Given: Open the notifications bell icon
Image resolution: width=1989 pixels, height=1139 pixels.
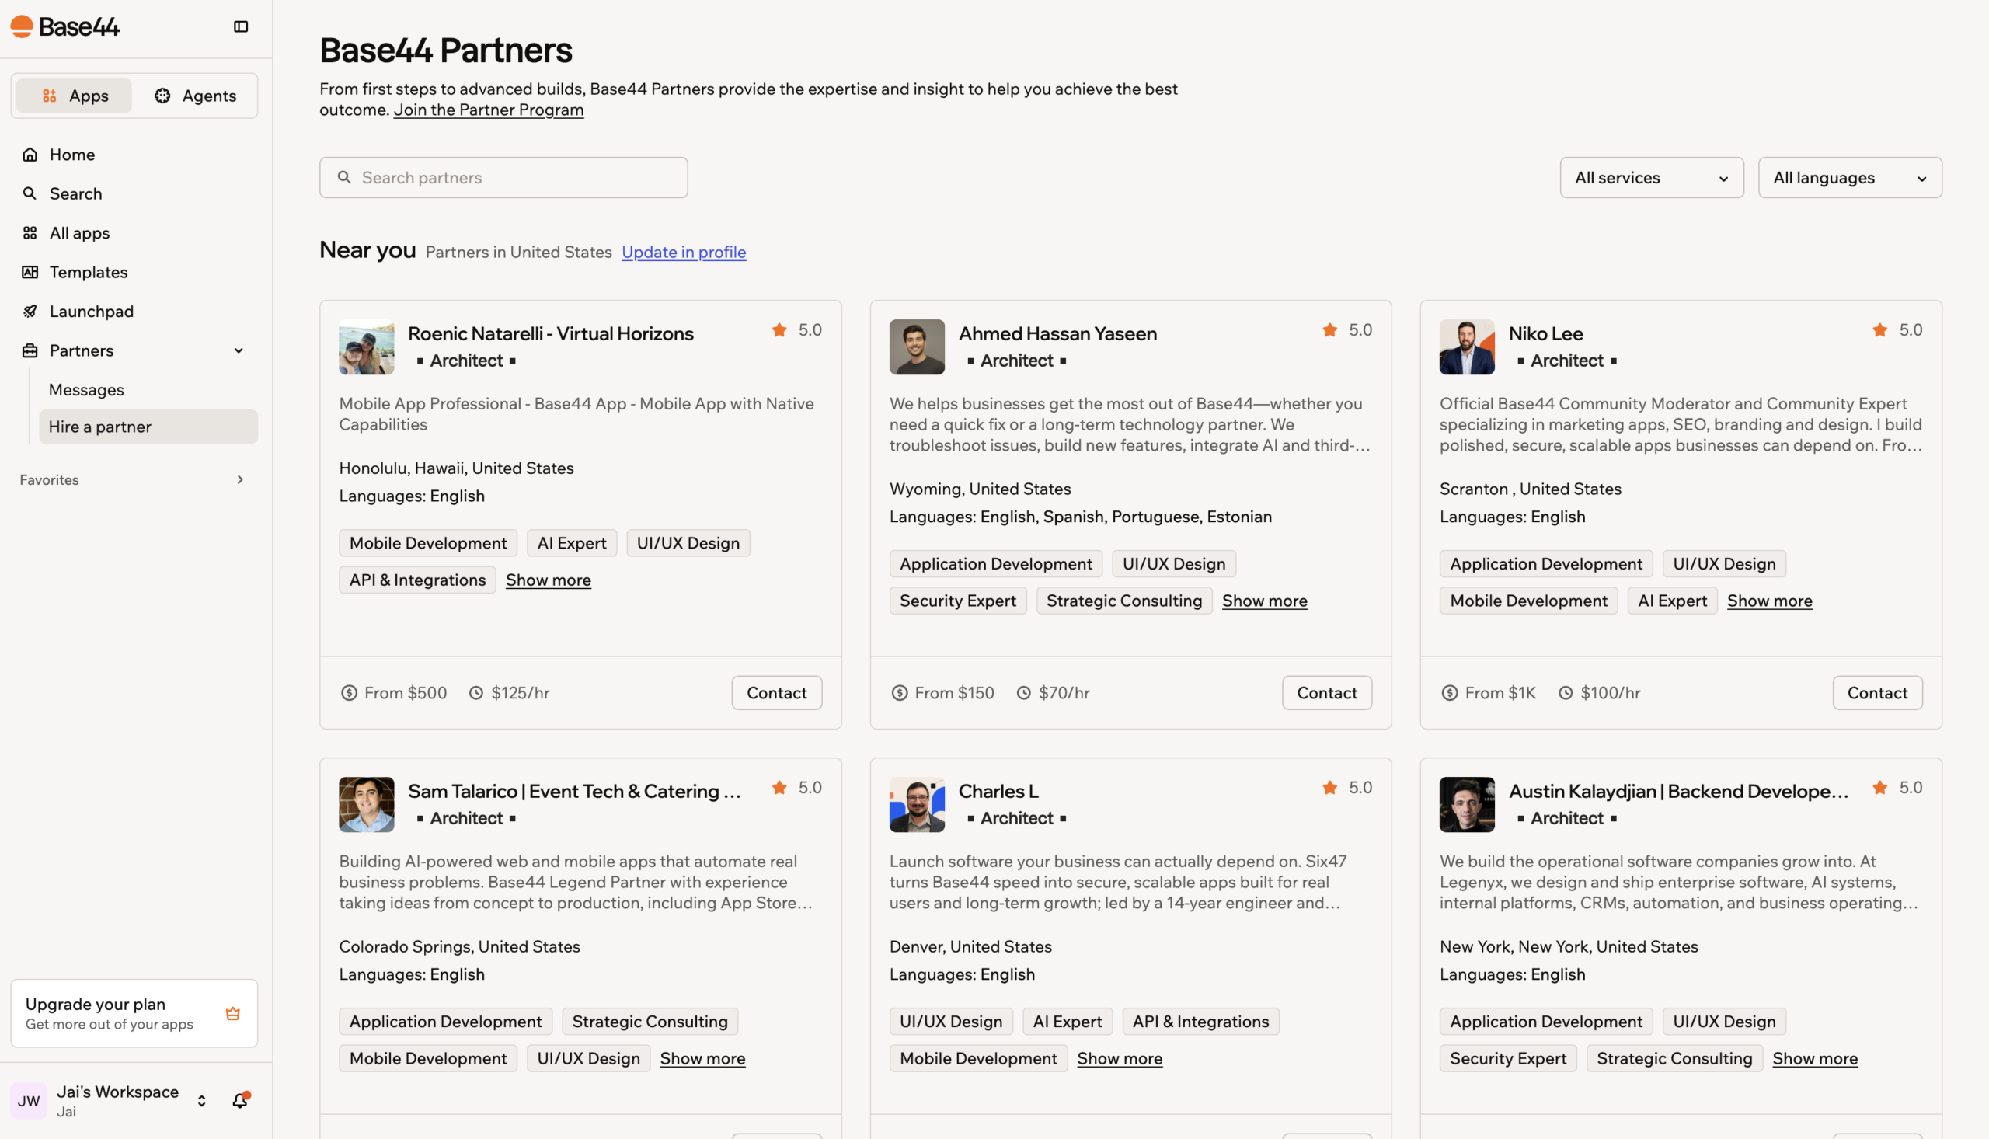Looking at the screenshot, I should 240,1101.
